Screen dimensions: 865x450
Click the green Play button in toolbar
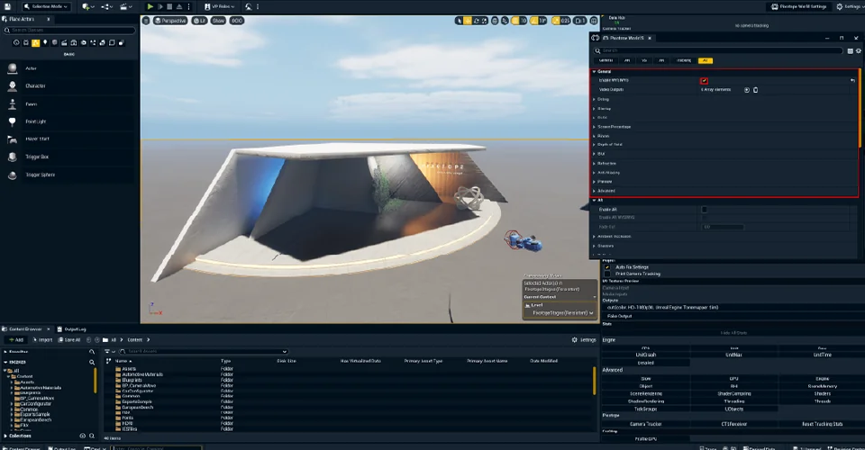[150, 6]
